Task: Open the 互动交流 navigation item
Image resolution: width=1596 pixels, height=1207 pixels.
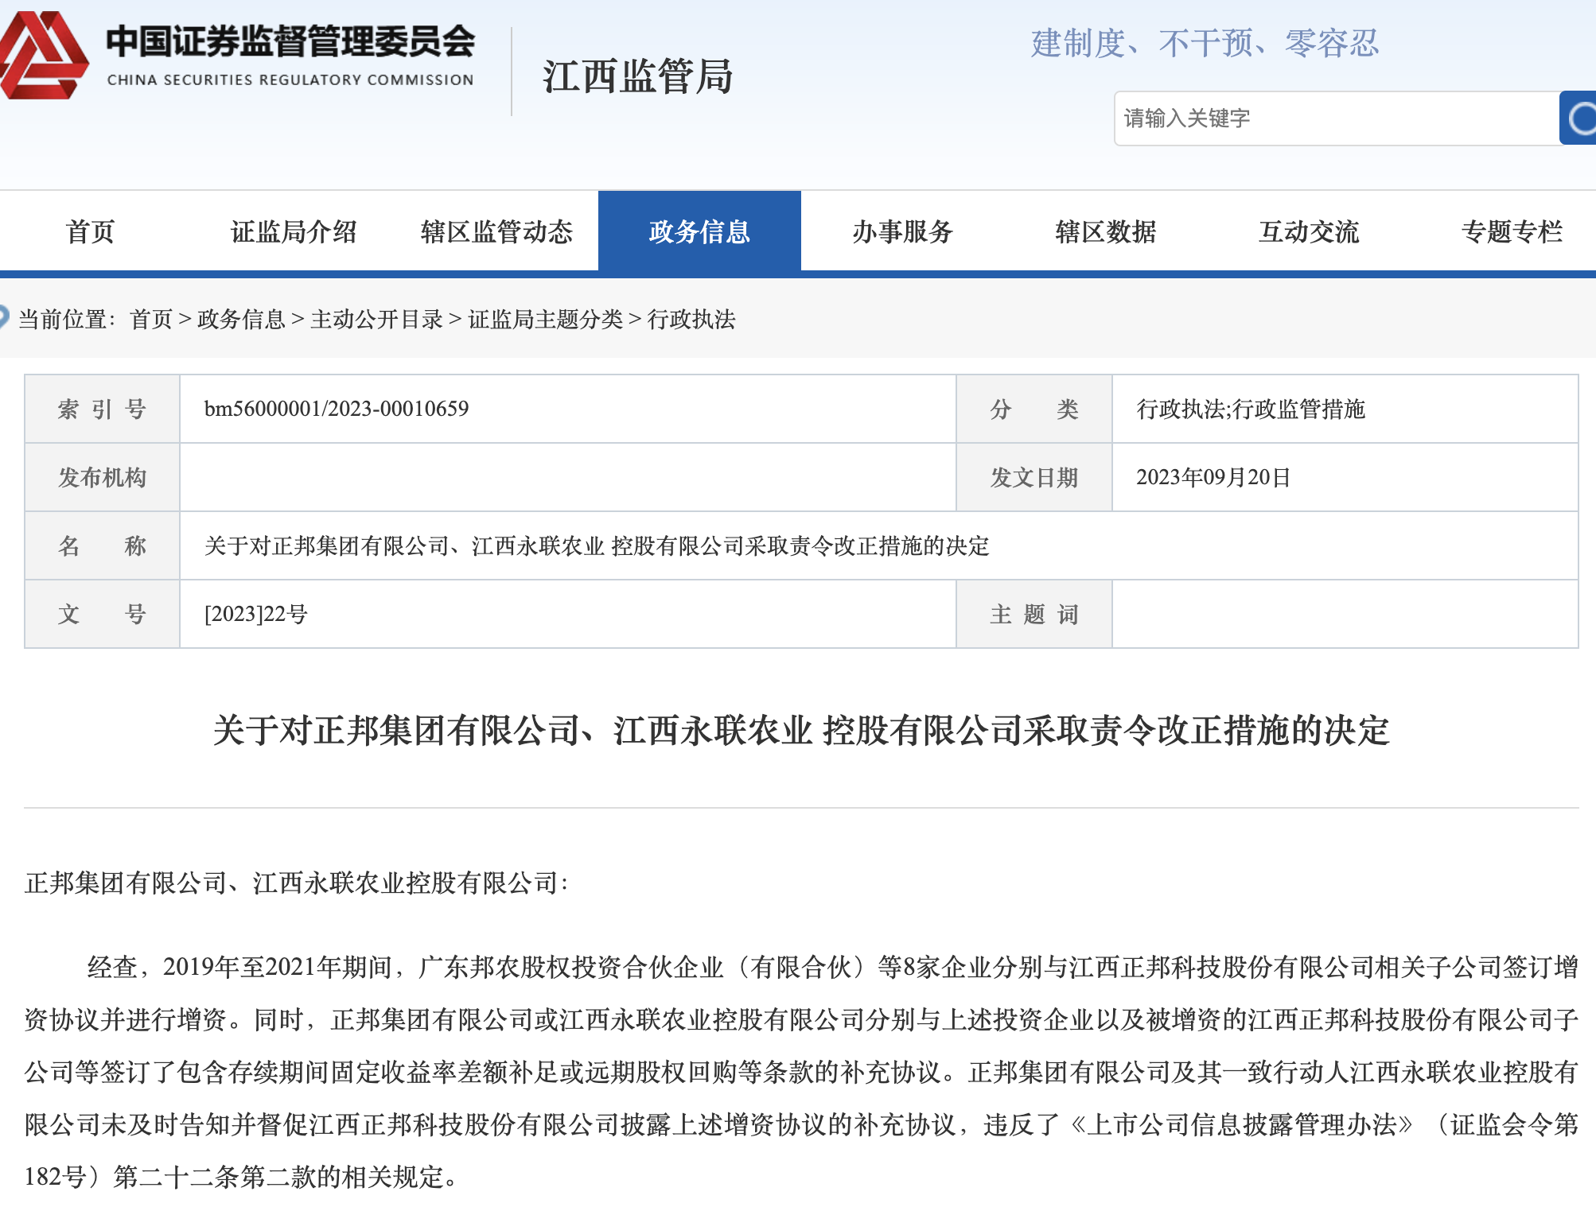Action: [x=1308, y=231]
